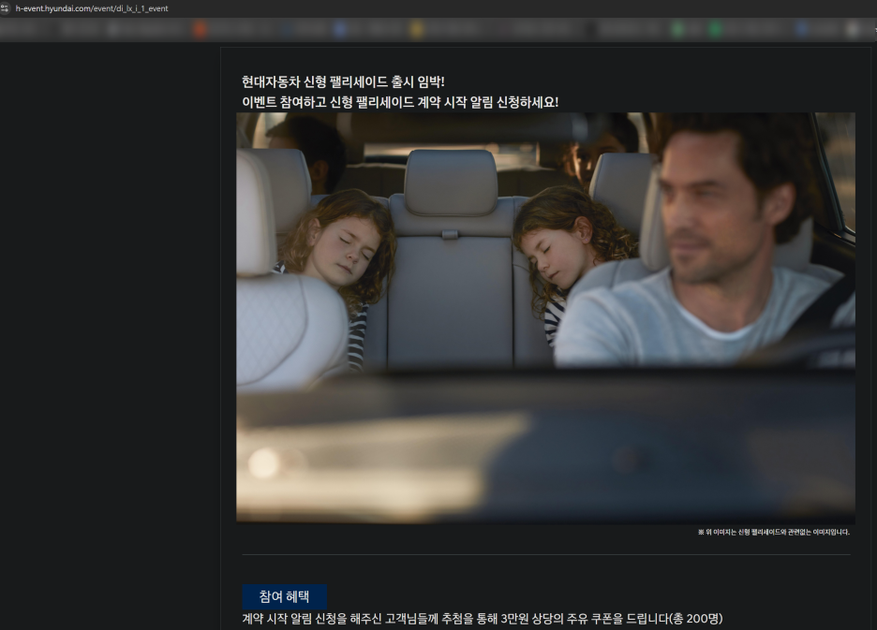Select the 3만원 상당의 주유 쿠폰 benefit sentence
Screen dimensions: 877x630
point(483,619)
